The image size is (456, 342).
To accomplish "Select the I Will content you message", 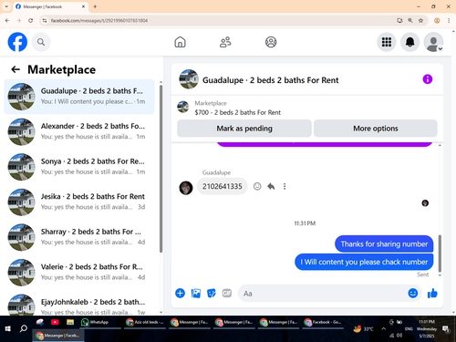I will pyautogui.click(x=364, y=262).
